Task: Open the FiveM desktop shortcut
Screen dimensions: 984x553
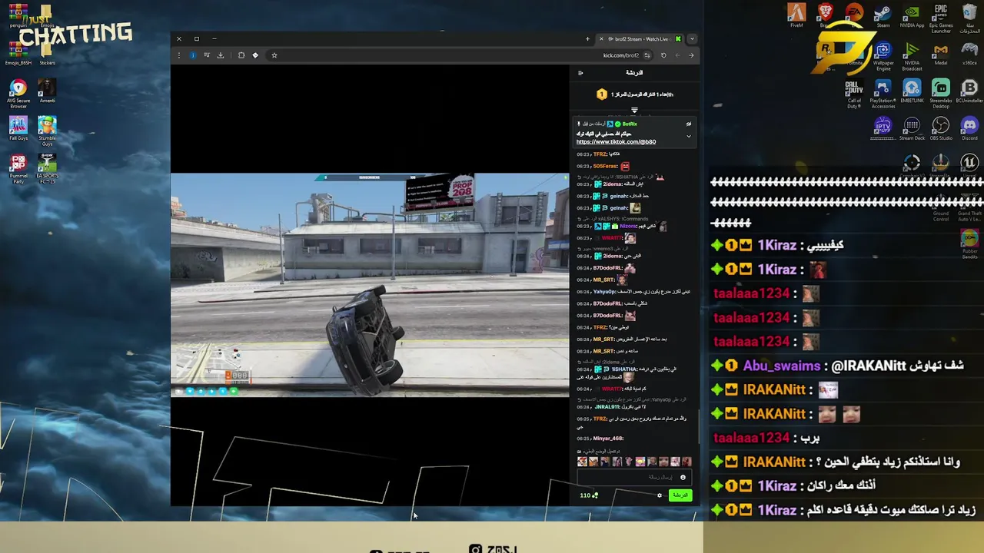Action: click(796, 15)
